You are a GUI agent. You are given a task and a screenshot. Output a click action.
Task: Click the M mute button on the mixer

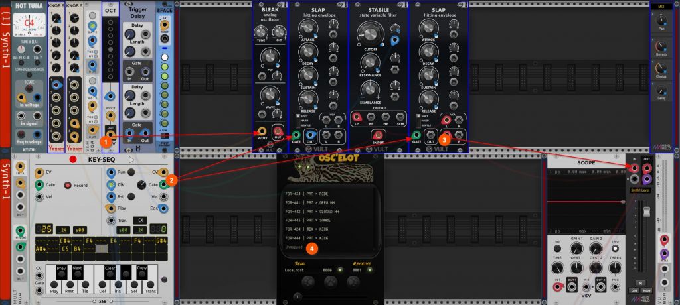642,283
